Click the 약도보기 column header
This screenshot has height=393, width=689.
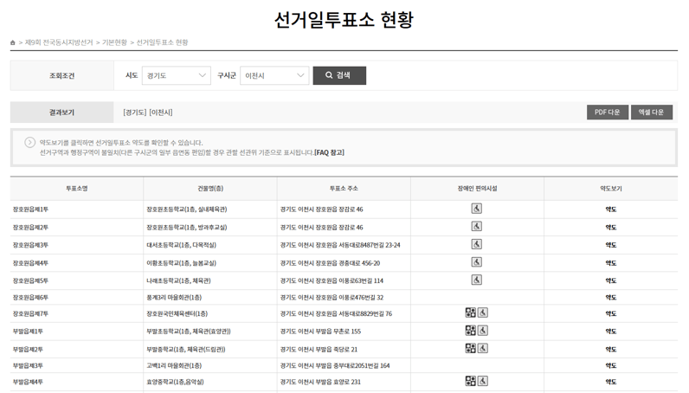(x=611, y=189)
